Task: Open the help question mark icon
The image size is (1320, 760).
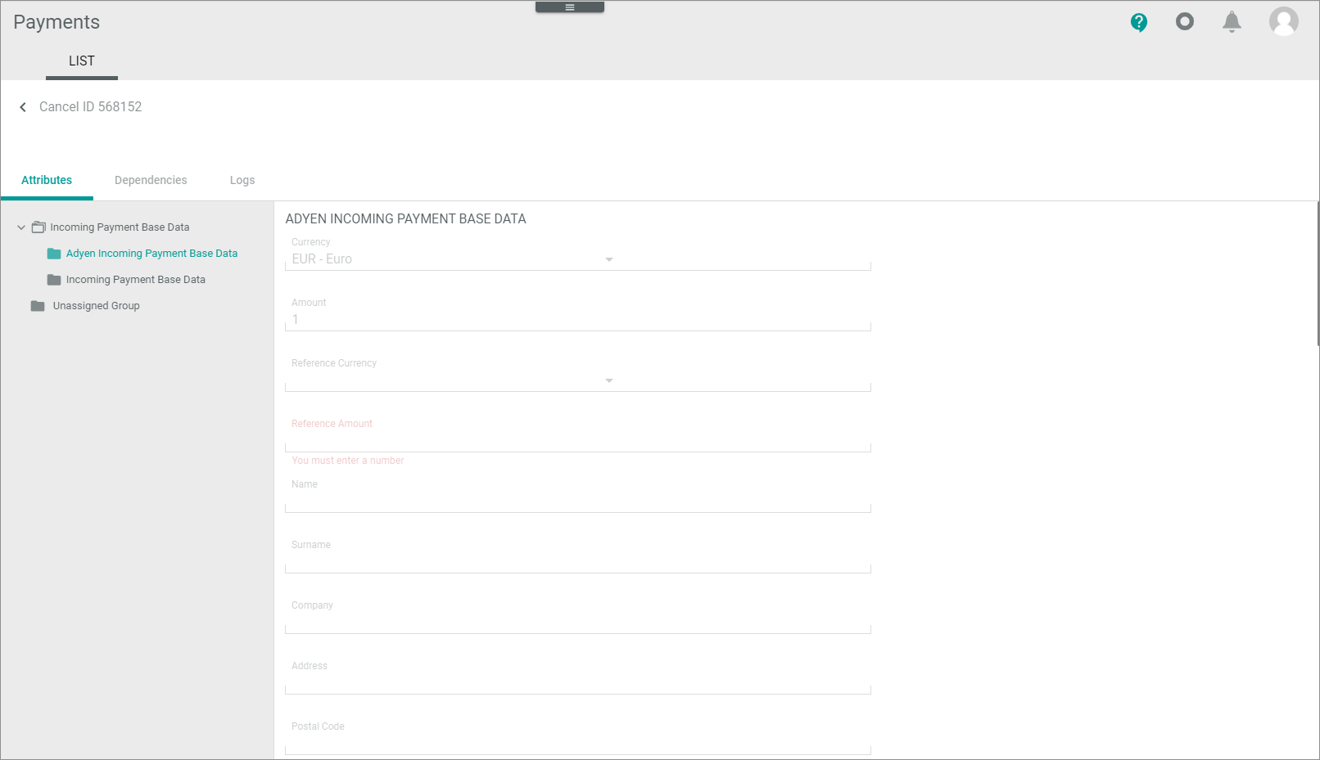Action: point(1138,22)
